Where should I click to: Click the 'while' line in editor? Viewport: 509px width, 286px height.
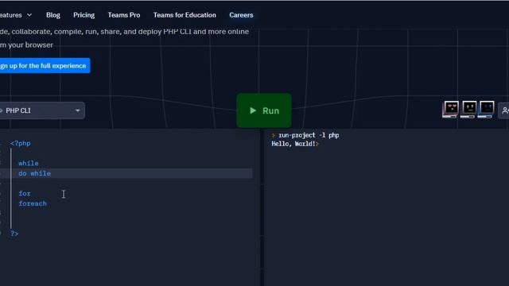(x=29, y=163)
